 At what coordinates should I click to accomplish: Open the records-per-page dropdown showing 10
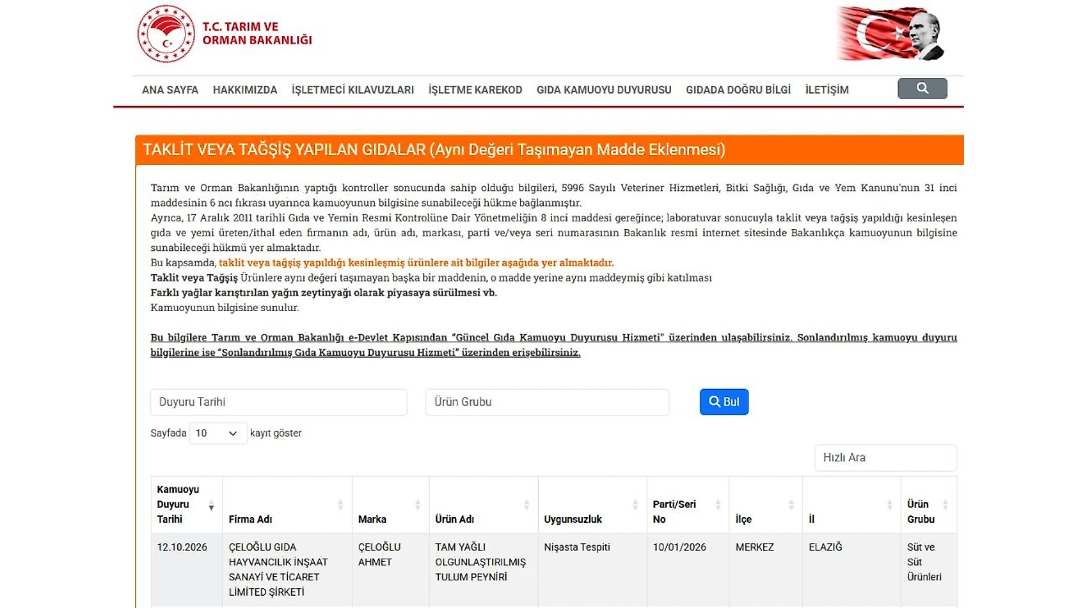coord(218,433)
